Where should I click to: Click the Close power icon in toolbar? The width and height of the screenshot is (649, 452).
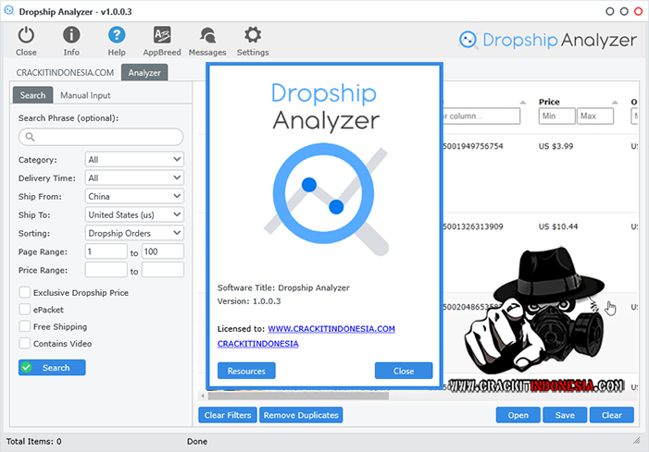coord(26,36)
